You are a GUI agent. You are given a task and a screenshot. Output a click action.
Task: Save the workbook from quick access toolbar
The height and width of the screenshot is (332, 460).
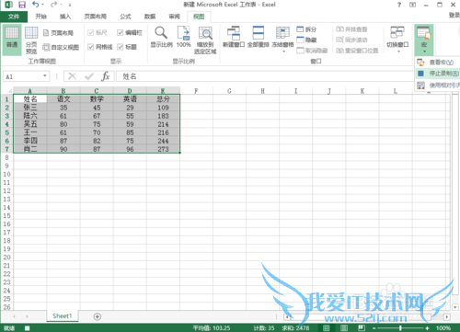(22, 5)
